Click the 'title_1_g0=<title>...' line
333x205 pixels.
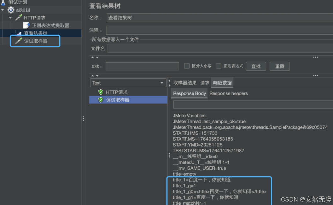click(x=219, y=191)
